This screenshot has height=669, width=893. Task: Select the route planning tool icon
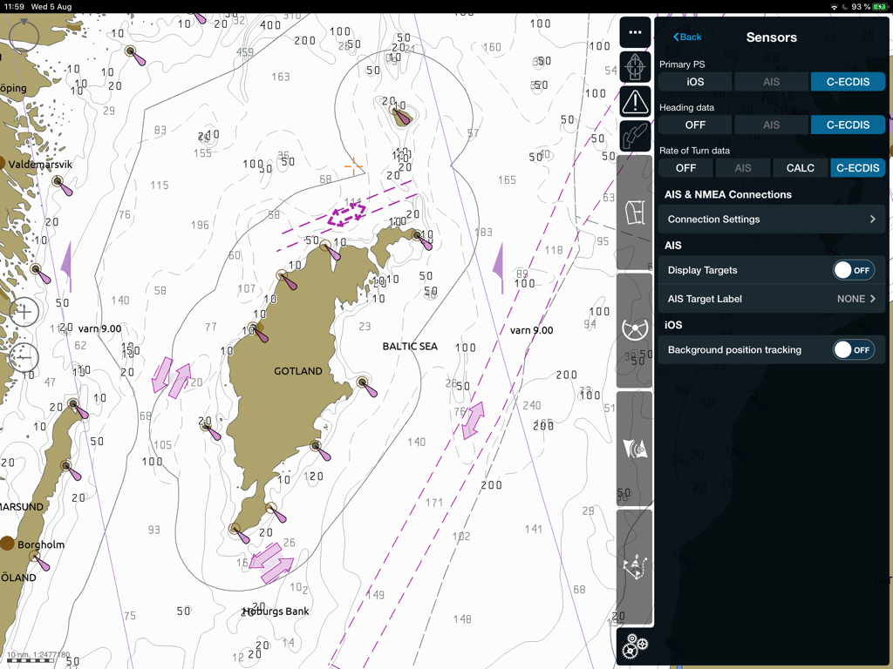pyautogui.click(x=635, y=137)
